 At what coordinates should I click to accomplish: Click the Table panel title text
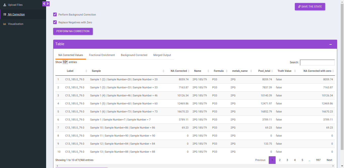click(60, 44)
